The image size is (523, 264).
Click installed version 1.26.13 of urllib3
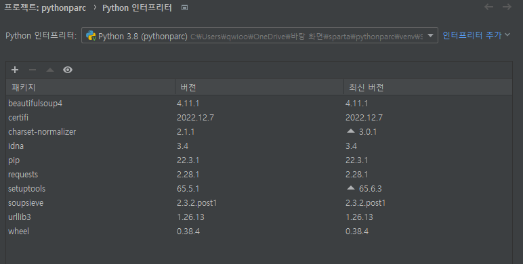tap(190, 217)
